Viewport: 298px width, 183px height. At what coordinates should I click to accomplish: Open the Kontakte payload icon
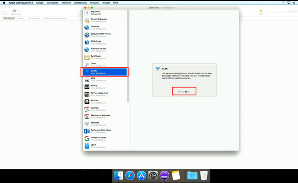[87, 124]
